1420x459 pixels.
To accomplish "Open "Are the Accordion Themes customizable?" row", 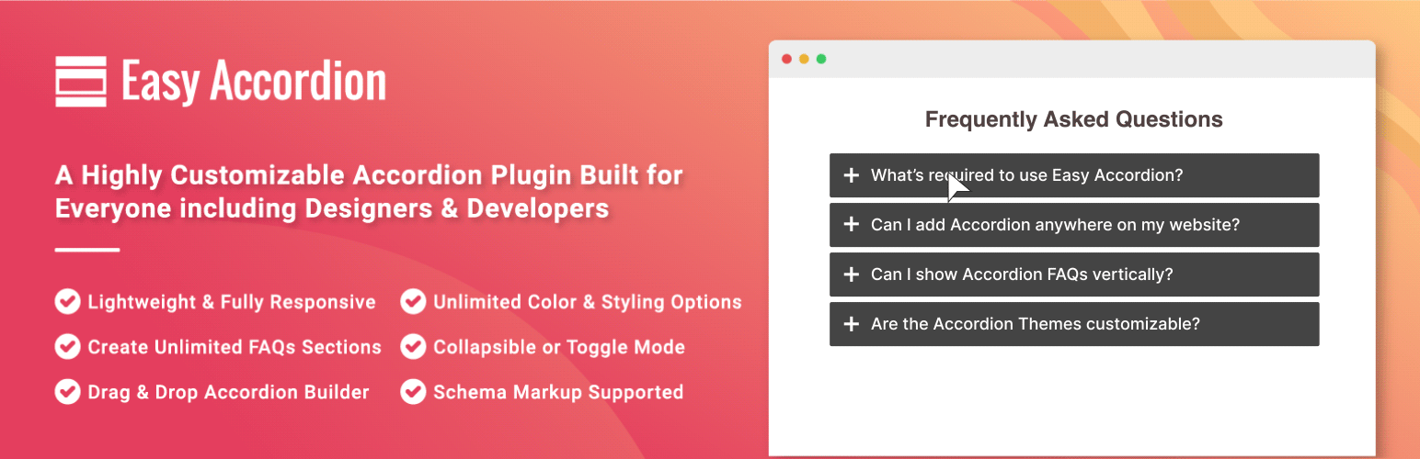I will click(x=1074, y=324).
